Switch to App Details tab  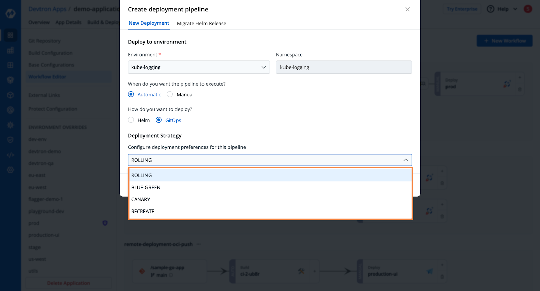(69, 22)
